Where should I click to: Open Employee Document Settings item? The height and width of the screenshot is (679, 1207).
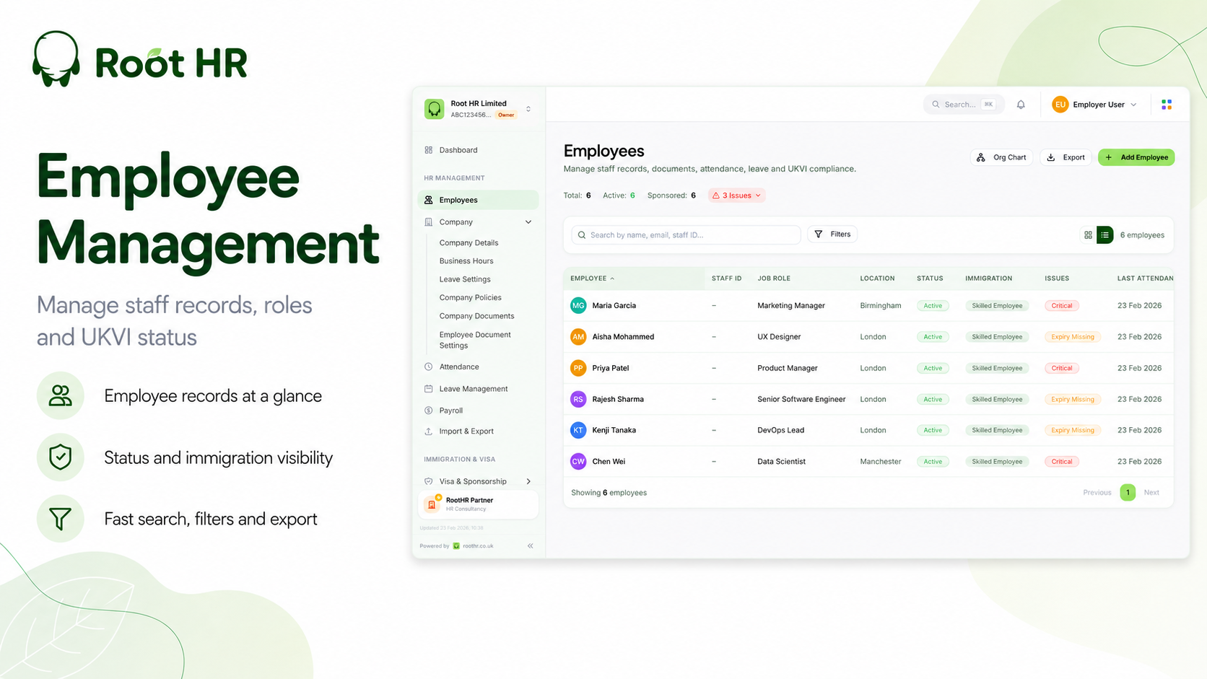[x=475, y=340]
